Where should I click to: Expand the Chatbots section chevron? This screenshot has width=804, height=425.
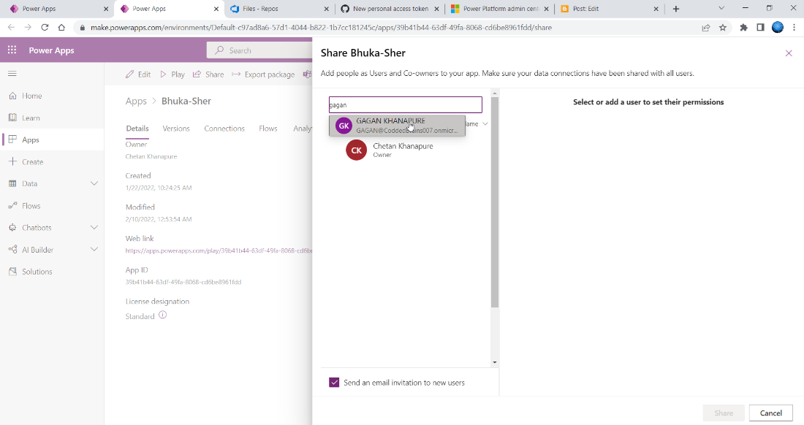point(94,227)
